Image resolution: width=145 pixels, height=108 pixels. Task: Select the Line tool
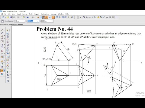point(2,30)
